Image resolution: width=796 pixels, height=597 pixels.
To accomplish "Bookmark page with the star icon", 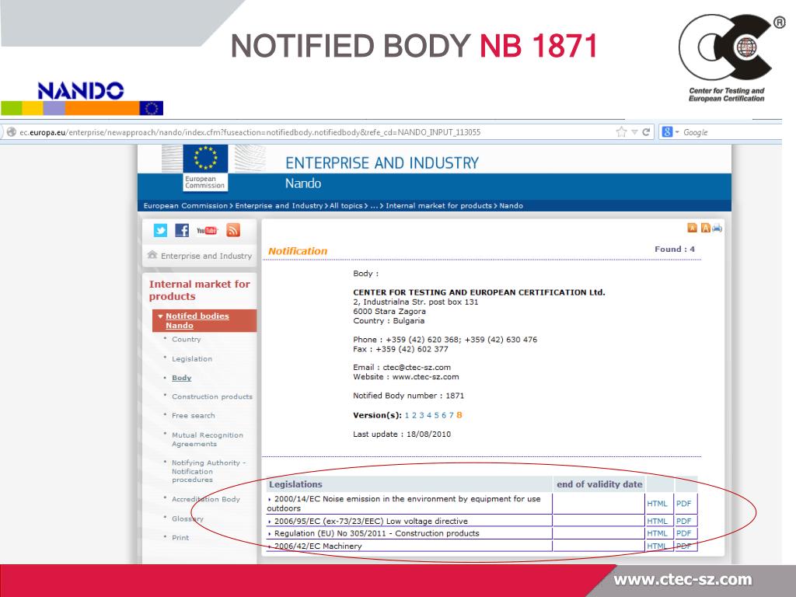I will [x=621, y=132].
